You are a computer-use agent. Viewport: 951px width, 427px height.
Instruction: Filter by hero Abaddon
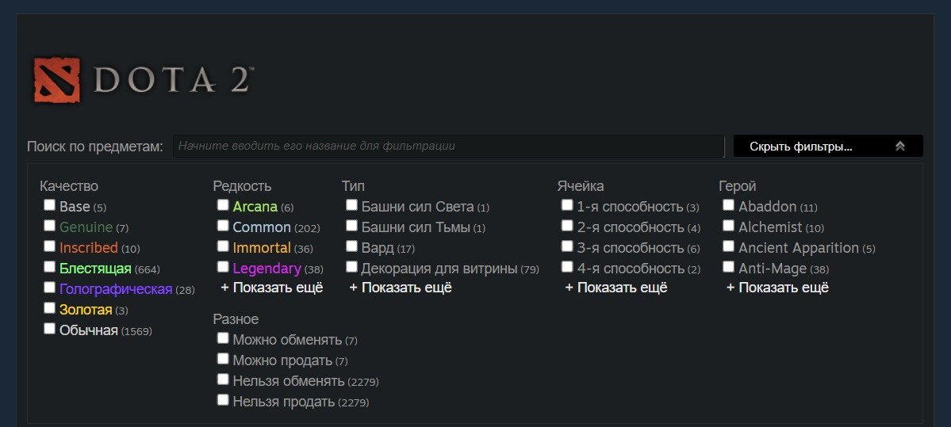pyautogui.click(x=728, y=205)
